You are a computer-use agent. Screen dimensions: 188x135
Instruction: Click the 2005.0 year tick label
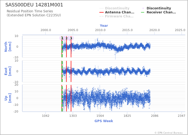pos(73,30)
